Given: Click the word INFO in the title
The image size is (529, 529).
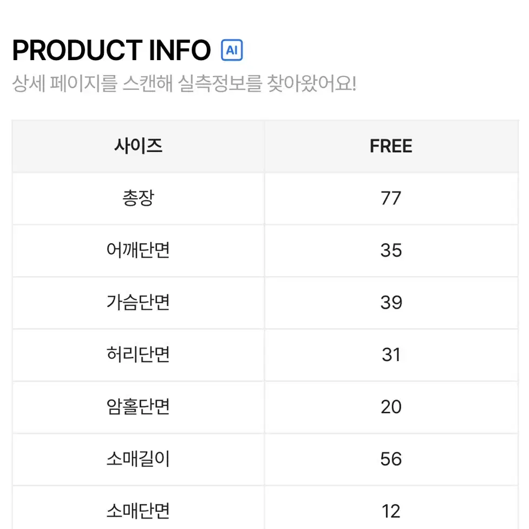Looking at the screenshot, I should (x=180, y=50).
